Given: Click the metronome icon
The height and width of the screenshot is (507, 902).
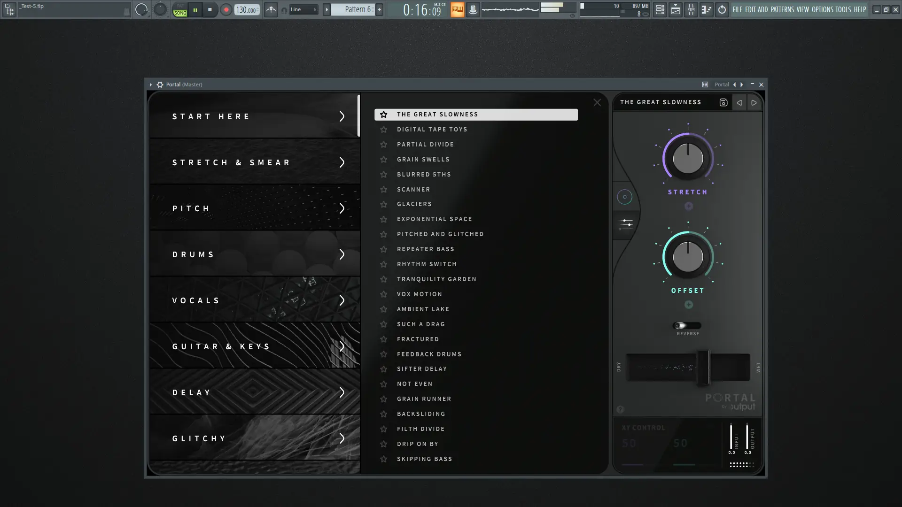Looking at the screenshot, I should (x=271, y=9).
